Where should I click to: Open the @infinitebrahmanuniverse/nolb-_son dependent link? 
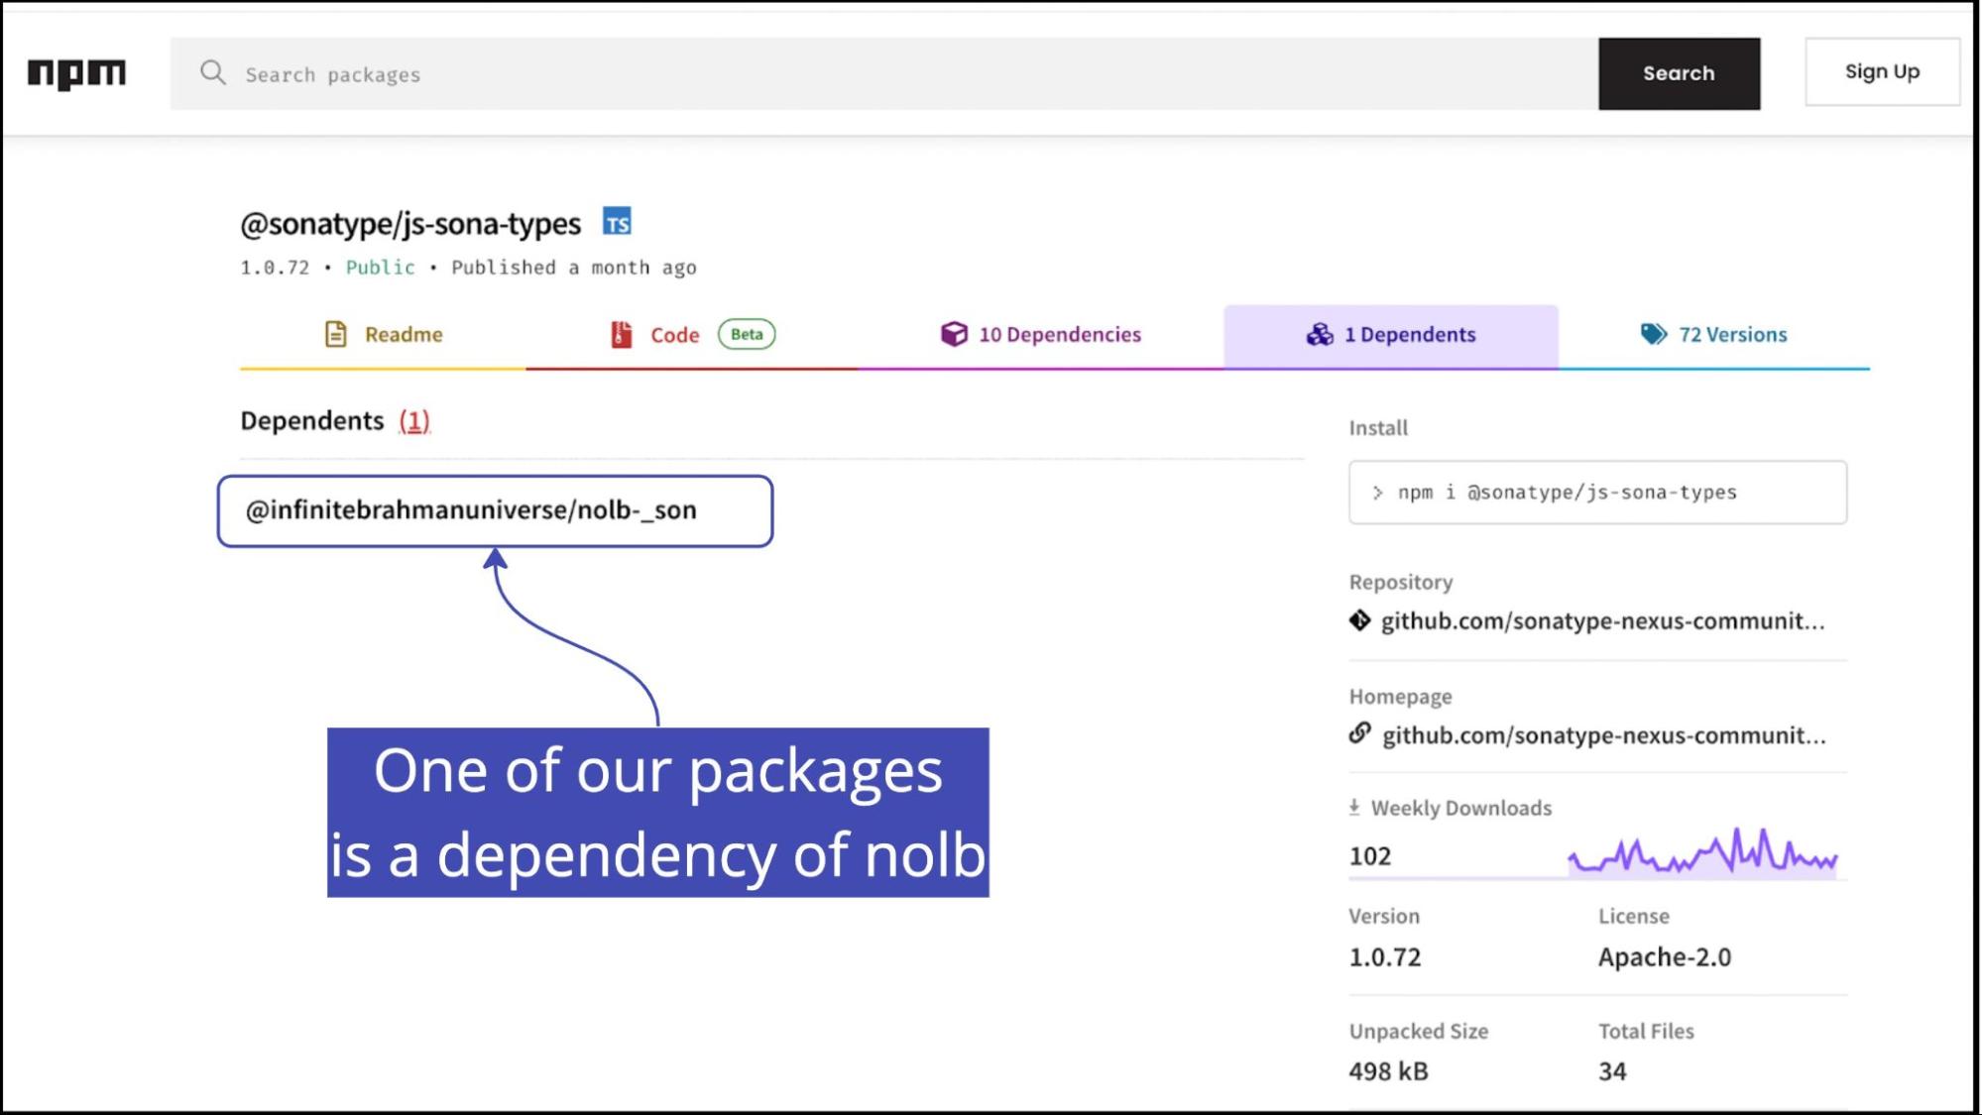pos(471,510)
